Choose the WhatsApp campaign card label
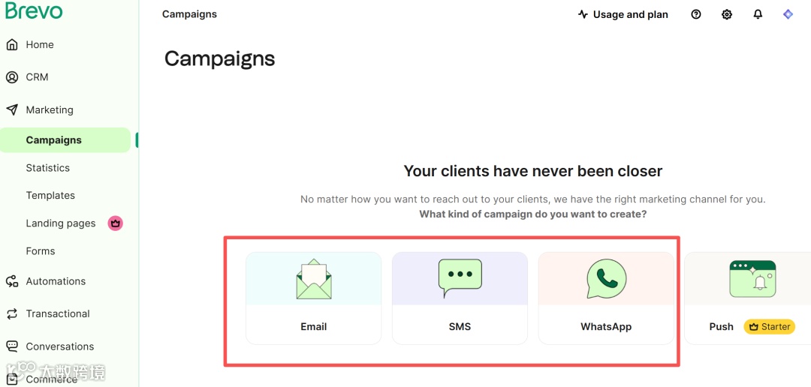 [x=606, y=326]
